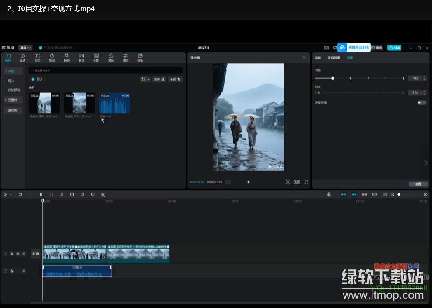Open the 转场 transitions tab

[81, 58]
